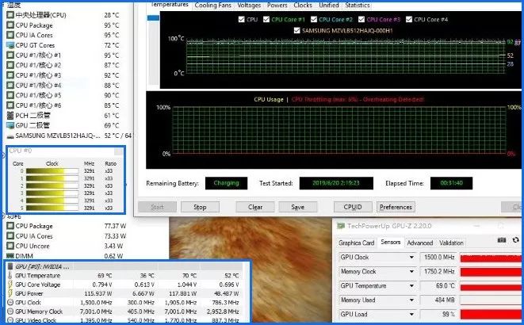Toggle the CPU checkbox in temperature graph

[242, 19]
